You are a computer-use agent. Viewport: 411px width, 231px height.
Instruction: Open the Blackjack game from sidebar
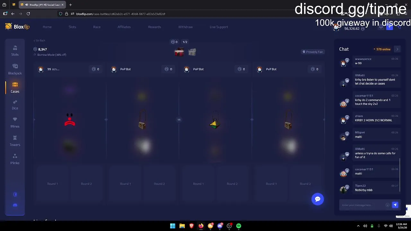(x=15, y=69)
